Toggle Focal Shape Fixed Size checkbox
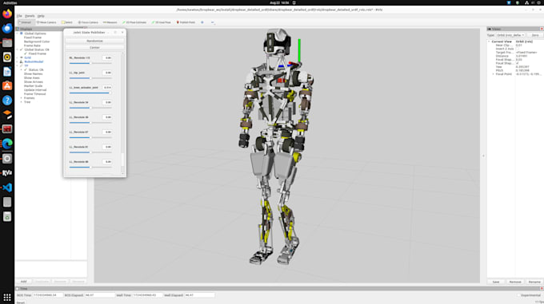 tap(518, 63)
